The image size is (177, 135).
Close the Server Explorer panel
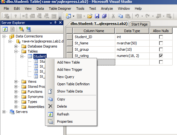[x=60, y=23]
